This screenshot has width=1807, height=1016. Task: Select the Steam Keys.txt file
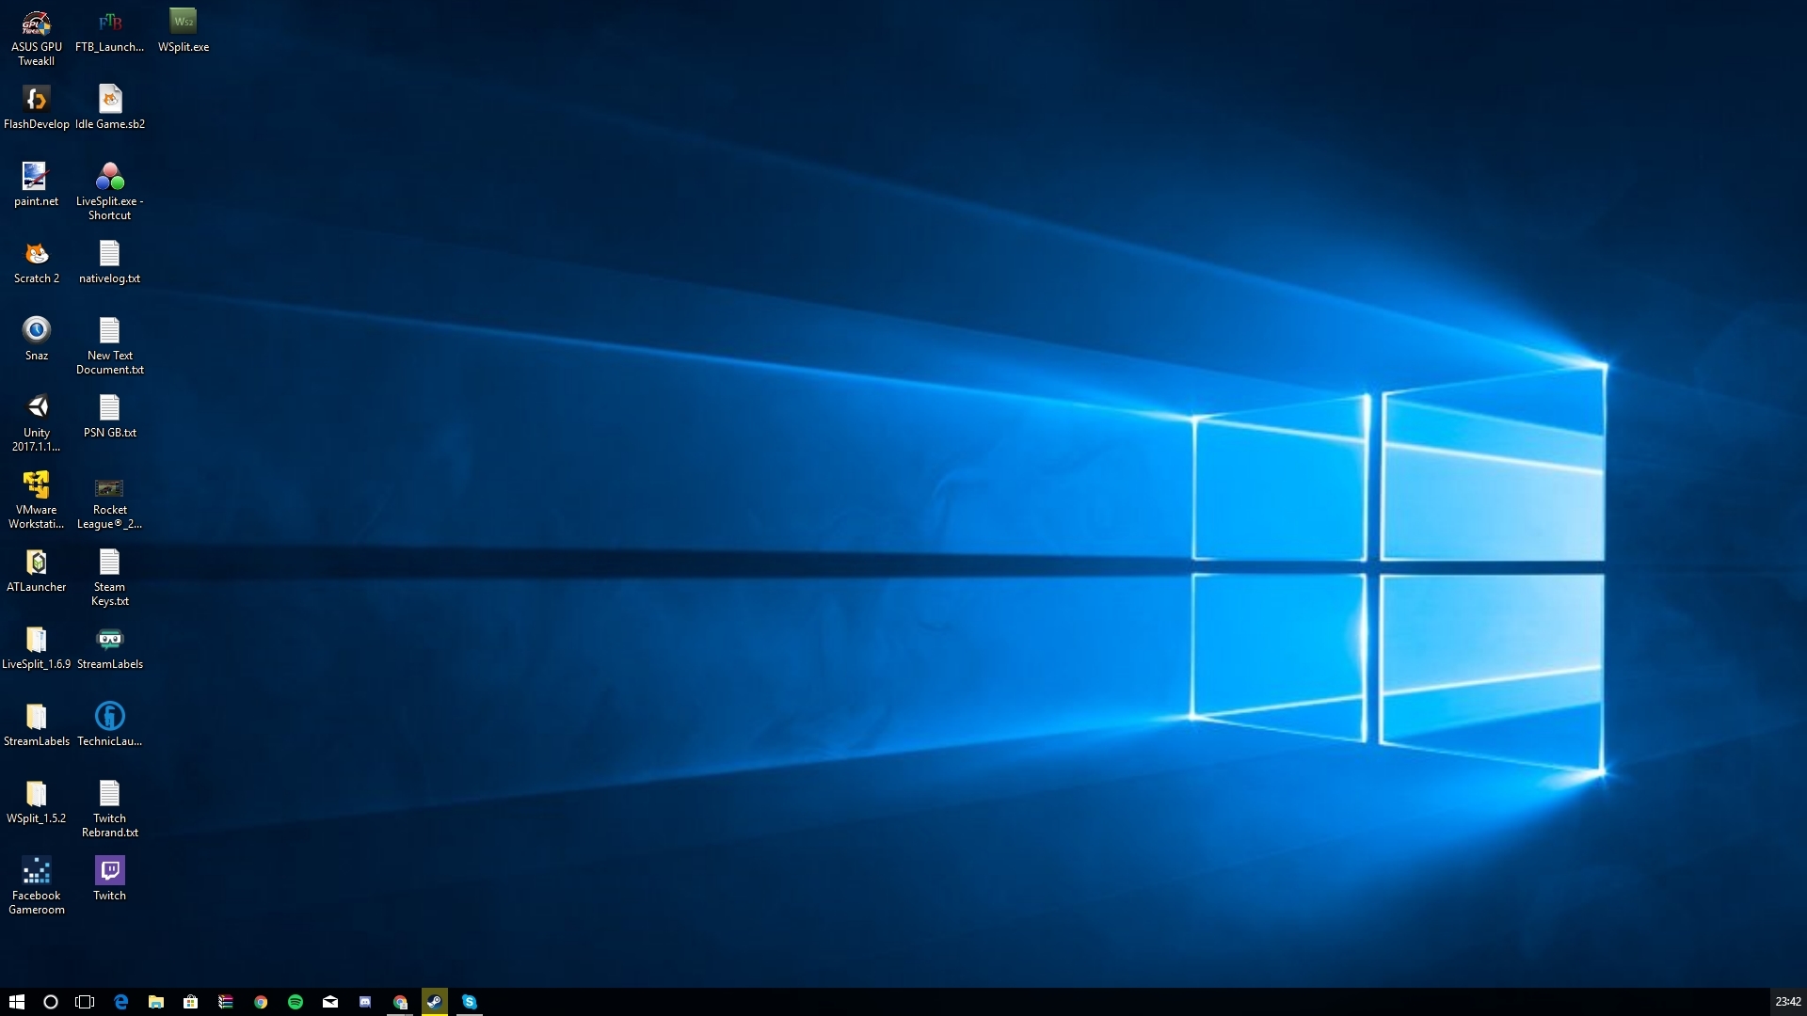109,563
